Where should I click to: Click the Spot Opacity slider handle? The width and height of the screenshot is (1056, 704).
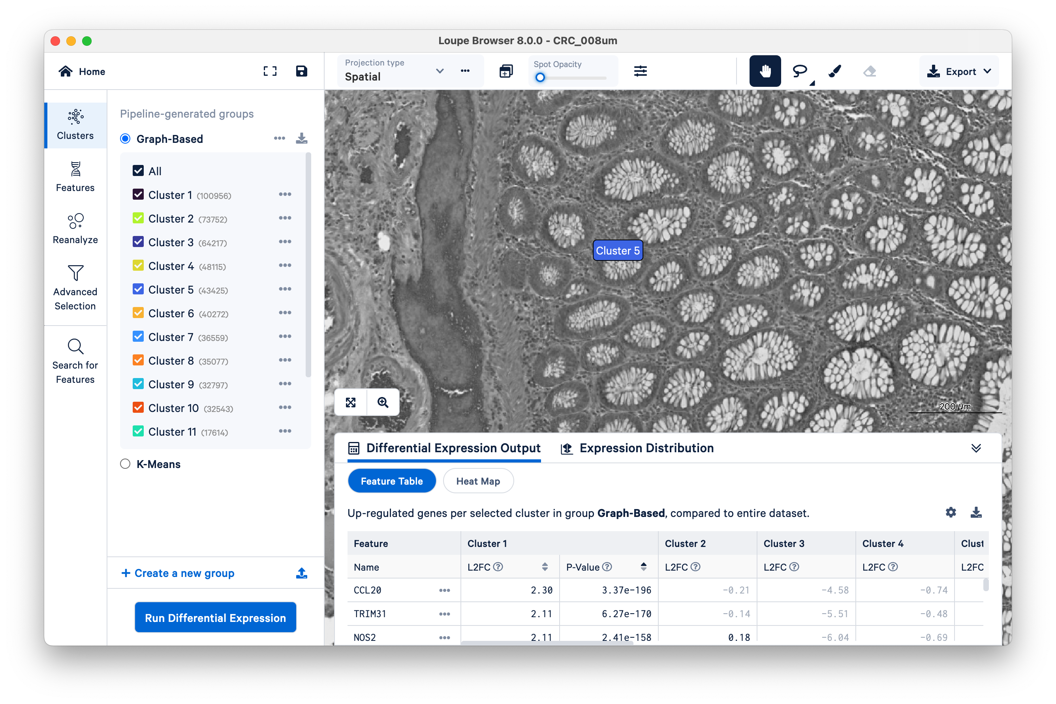pos(540,78)
